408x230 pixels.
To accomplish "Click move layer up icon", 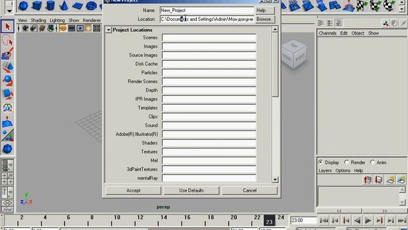I will pyautogui.click(x=367, y=180).
